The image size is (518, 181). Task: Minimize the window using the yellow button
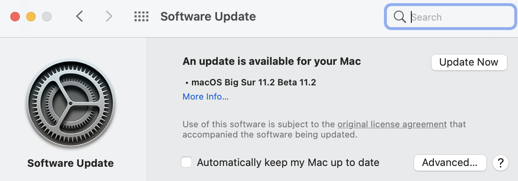coord(31,17)
